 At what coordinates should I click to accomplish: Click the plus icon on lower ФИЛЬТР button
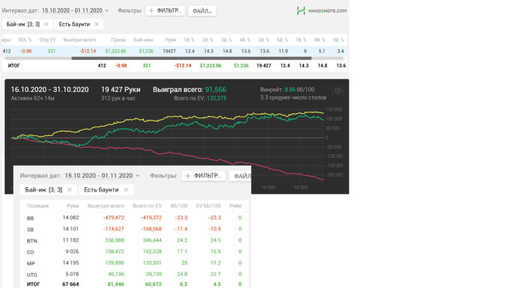[187, 176]
